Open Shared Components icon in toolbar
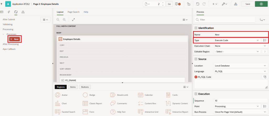This screenshot has width=269, height=116. pyautogui.click(x=236, y=4)
